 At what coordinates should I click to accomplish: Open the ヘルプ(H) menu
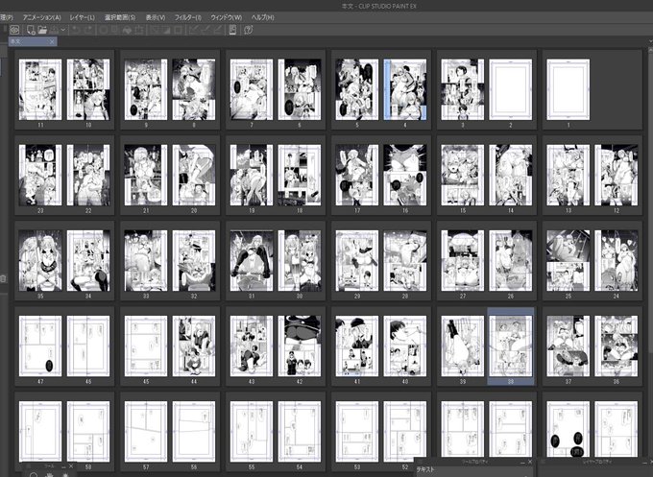tap(263, 17)
